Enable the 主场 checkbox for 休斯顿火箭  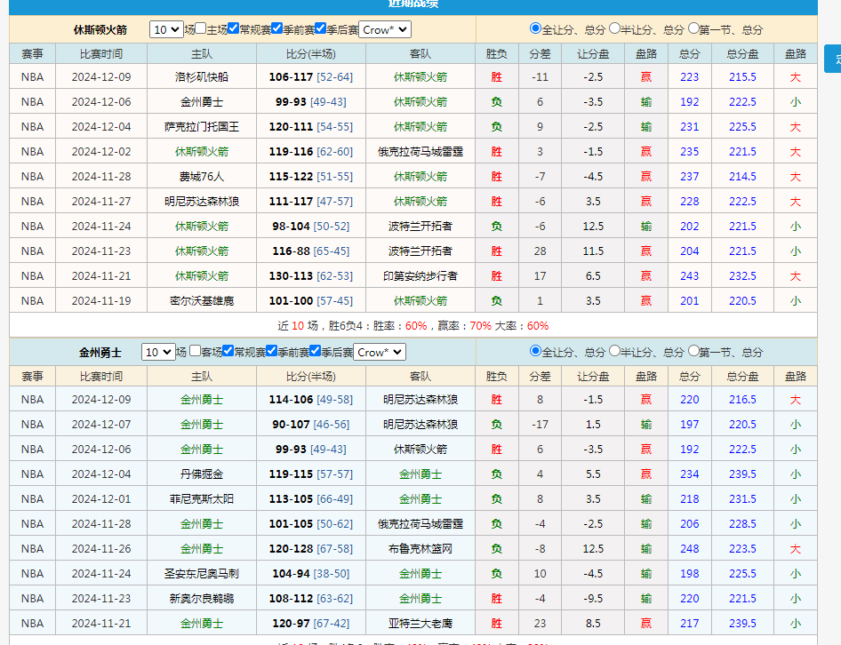point(200,29)
